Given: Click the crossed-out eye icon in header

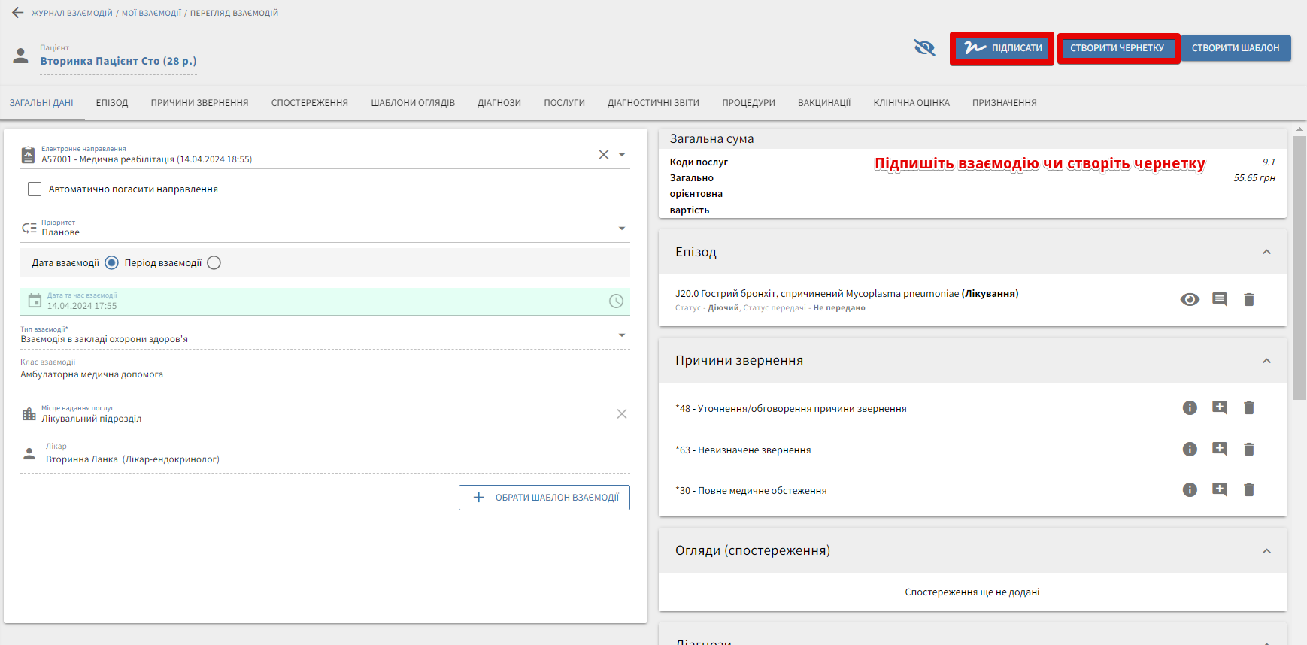Looking at the screenshot, I should 924,48.
